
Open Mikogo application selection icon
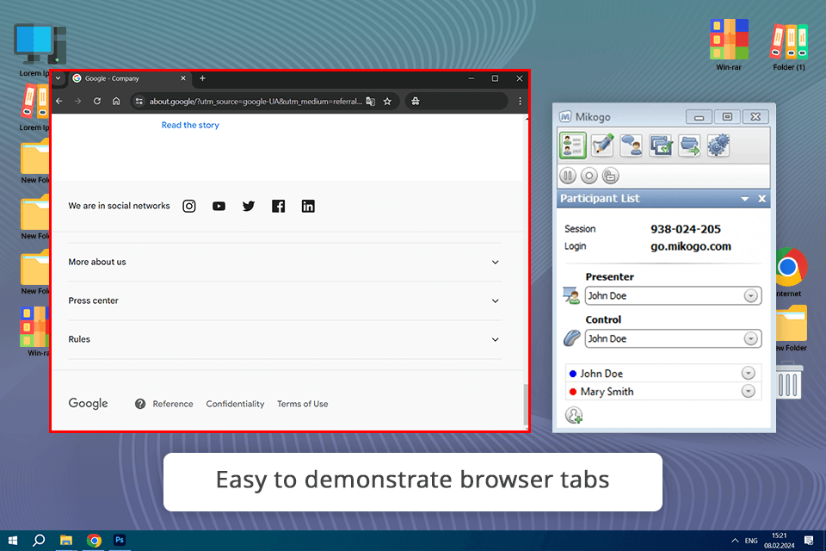pyautogui.click(x=660, y=145)
